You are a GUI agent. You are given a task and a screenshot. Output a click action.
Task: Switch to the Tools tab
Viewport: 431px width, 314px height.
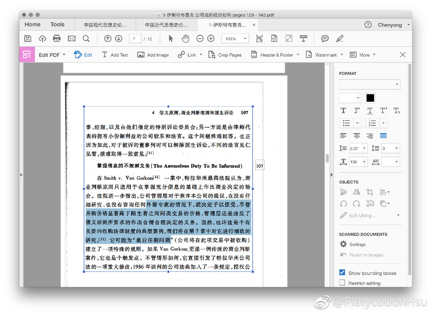57,25
